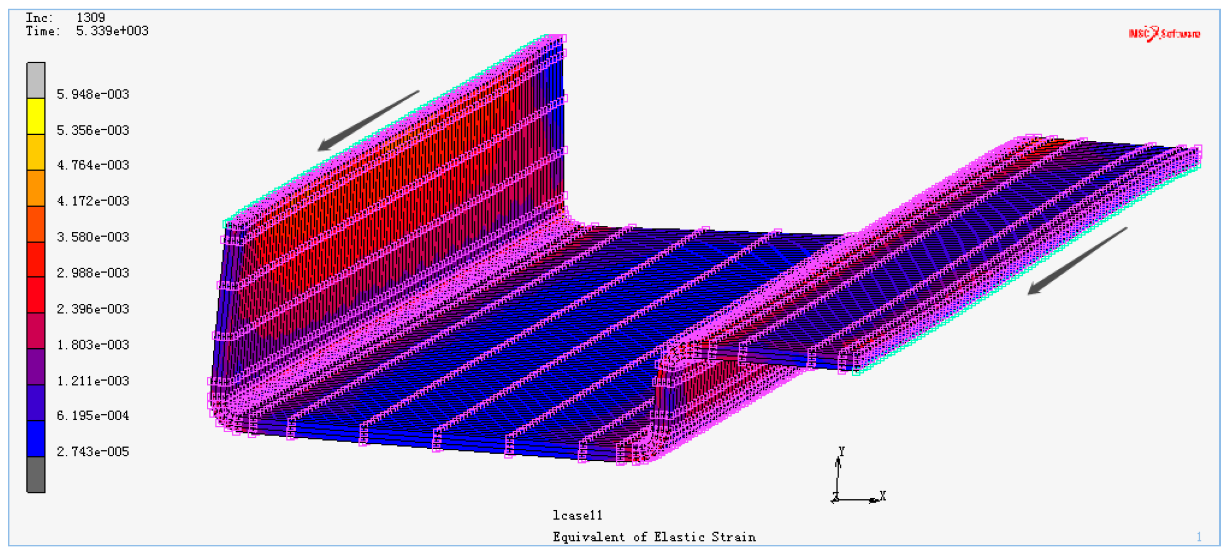Select the yellow band in the strain legend
Image resolution: width=1229 pixels, height=554 pixels.
[x=36, y=116]
